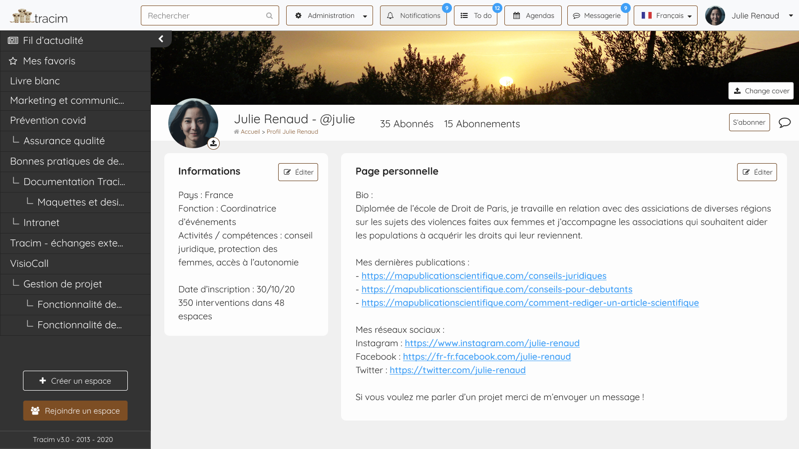Open the Julie Renaud user menu arrow

[791, 15]
